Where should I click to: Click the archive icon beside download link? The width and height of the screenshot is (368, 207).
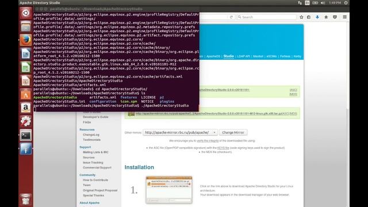(x=131, y=114)
